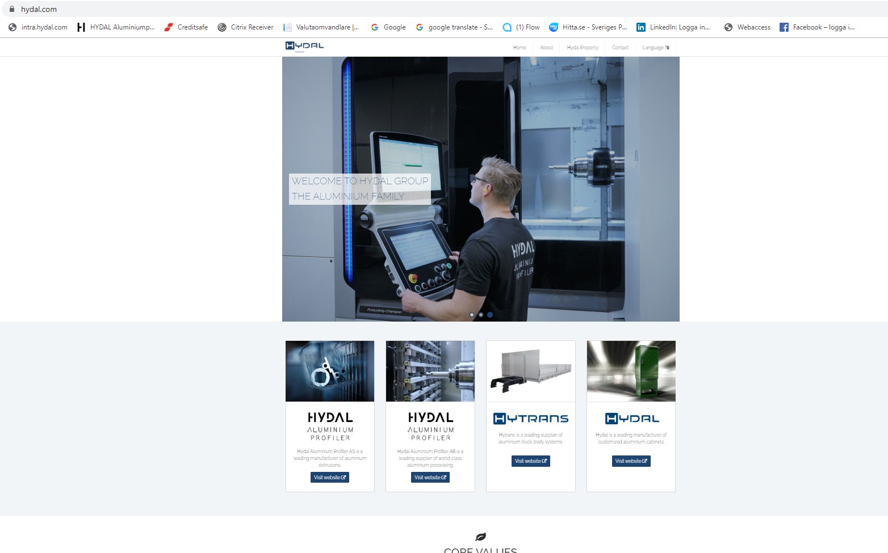
Task: Open the Valutaomvandlare bookmark
Action: pos(321,27)
